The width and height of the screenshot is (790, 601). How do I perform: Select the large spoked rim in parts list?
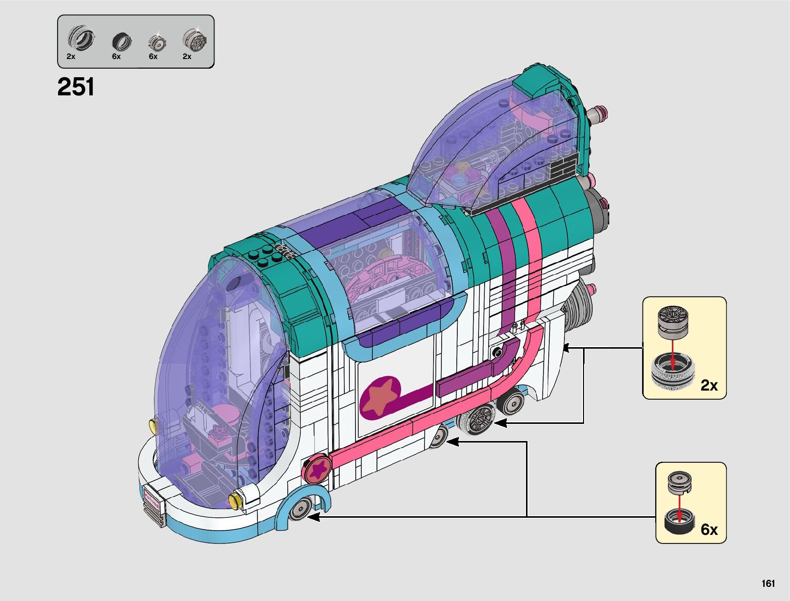click(194, 39)
